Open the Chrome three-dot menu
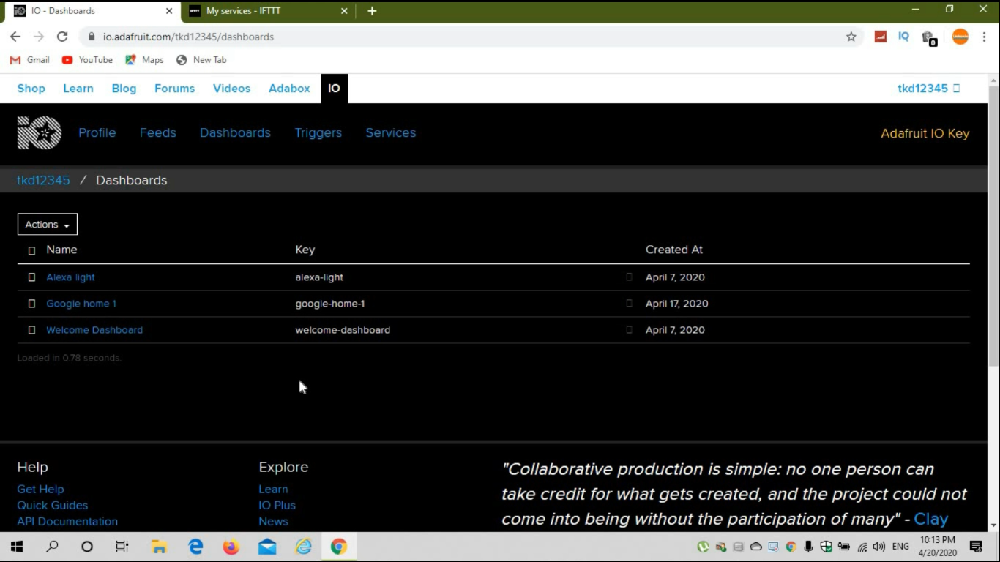Image resolution: width=1000 pixels, height=562 pixels. (x=984, y=37)
